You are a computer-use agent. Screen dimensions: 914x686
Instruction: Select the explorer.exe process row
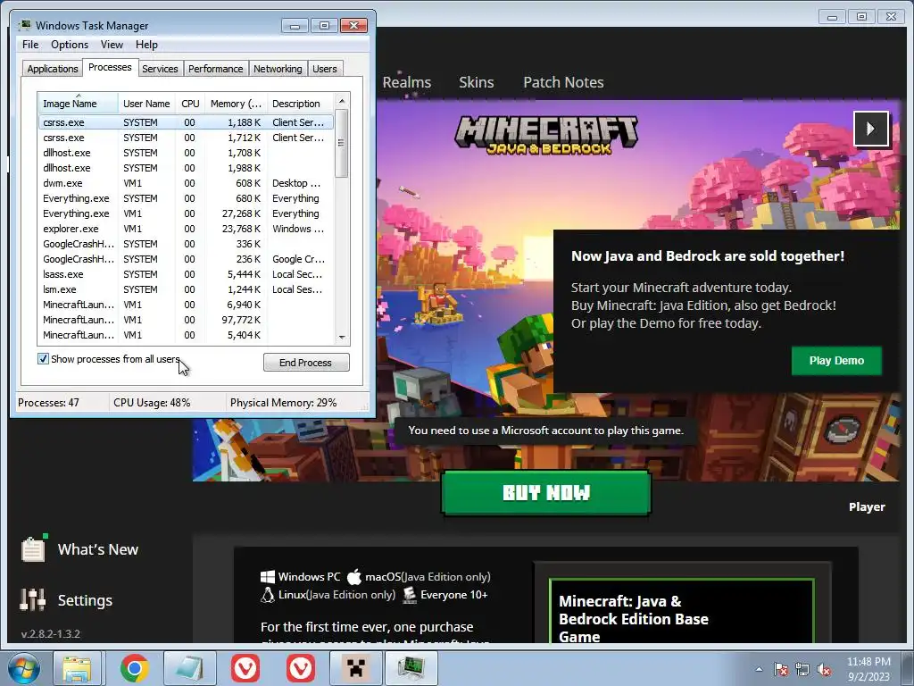(x=186, y=229)
